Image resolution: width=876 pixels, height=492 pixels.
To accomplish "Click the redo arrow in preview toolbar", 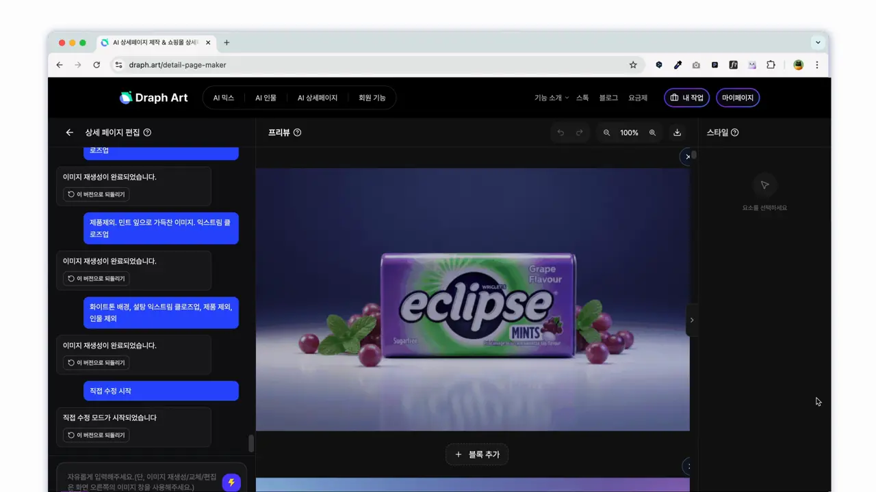I will [x=579, y=133].
